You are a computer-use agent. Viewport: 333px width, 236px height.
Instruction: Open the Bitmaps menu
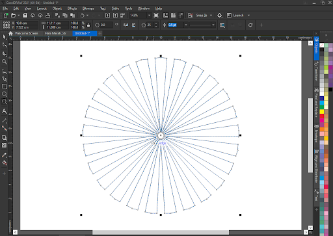tap(88, 8)
